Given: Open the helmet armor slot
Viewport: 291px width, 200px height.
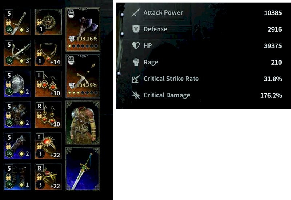Looking at the screenshot, I should (17, 84).
